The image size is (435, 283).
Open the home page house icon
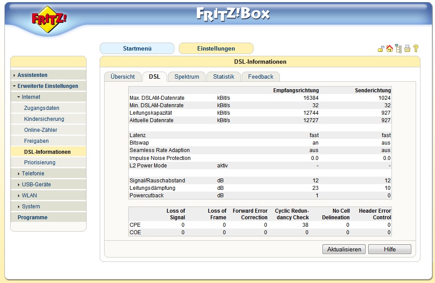coord(389,48)
